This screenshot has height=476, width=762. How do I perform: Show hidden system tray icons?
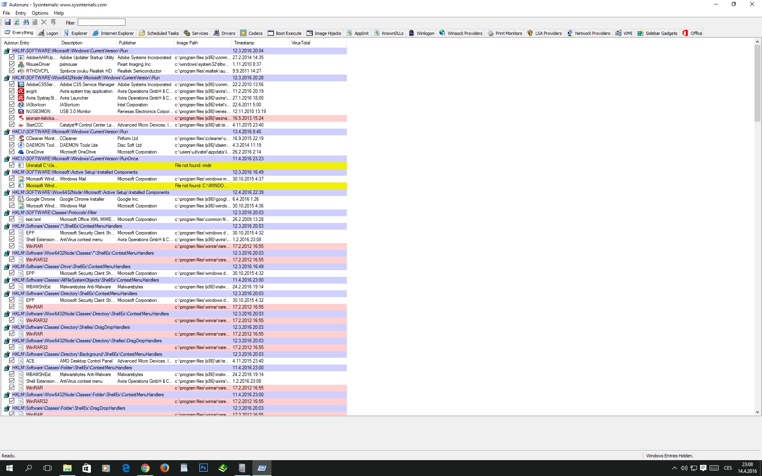pos(674,468)
